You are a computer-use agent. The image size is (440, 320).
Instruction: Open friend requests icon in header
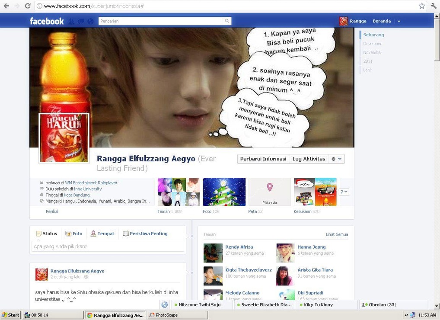tap(72, 21)
